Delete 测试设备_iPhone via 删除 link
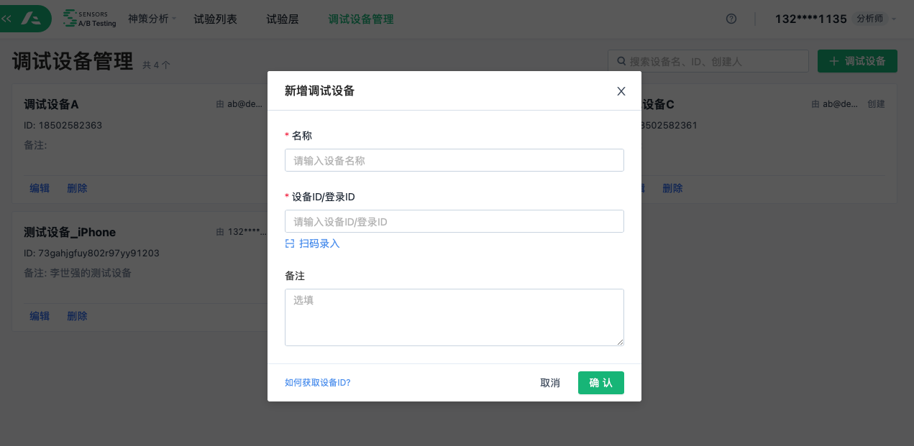This screenshot has height=446, width=914. pos(77,316)
